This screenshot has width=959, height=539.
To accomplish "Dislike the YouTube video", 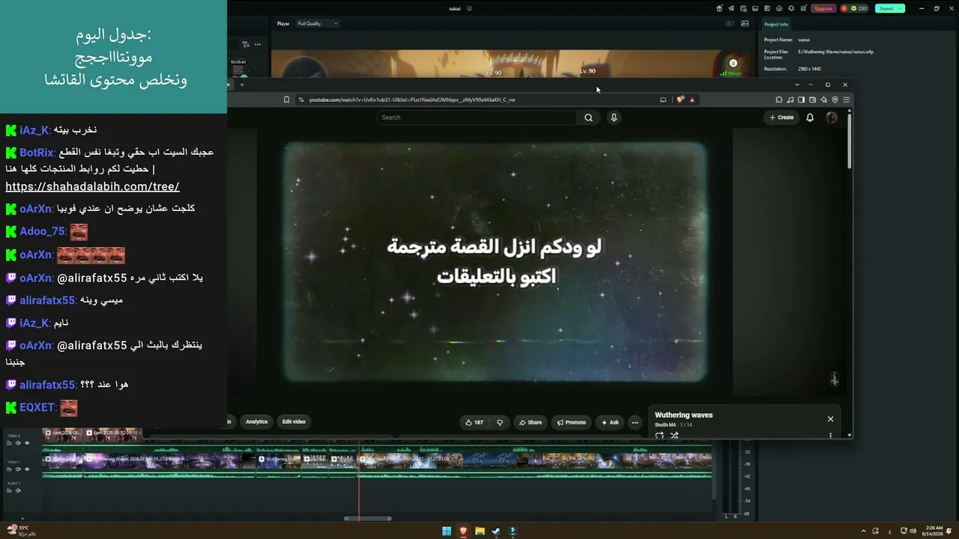I will [x=500, y=422].
